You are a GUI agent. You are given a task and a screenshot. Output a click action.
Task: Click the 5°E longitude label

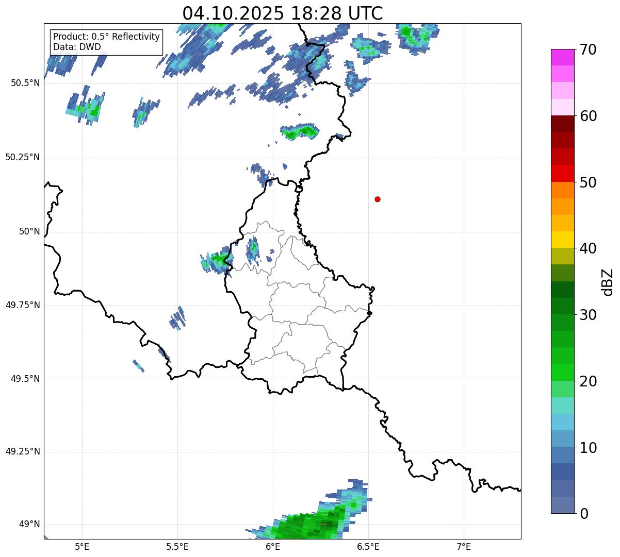point(83,546)
